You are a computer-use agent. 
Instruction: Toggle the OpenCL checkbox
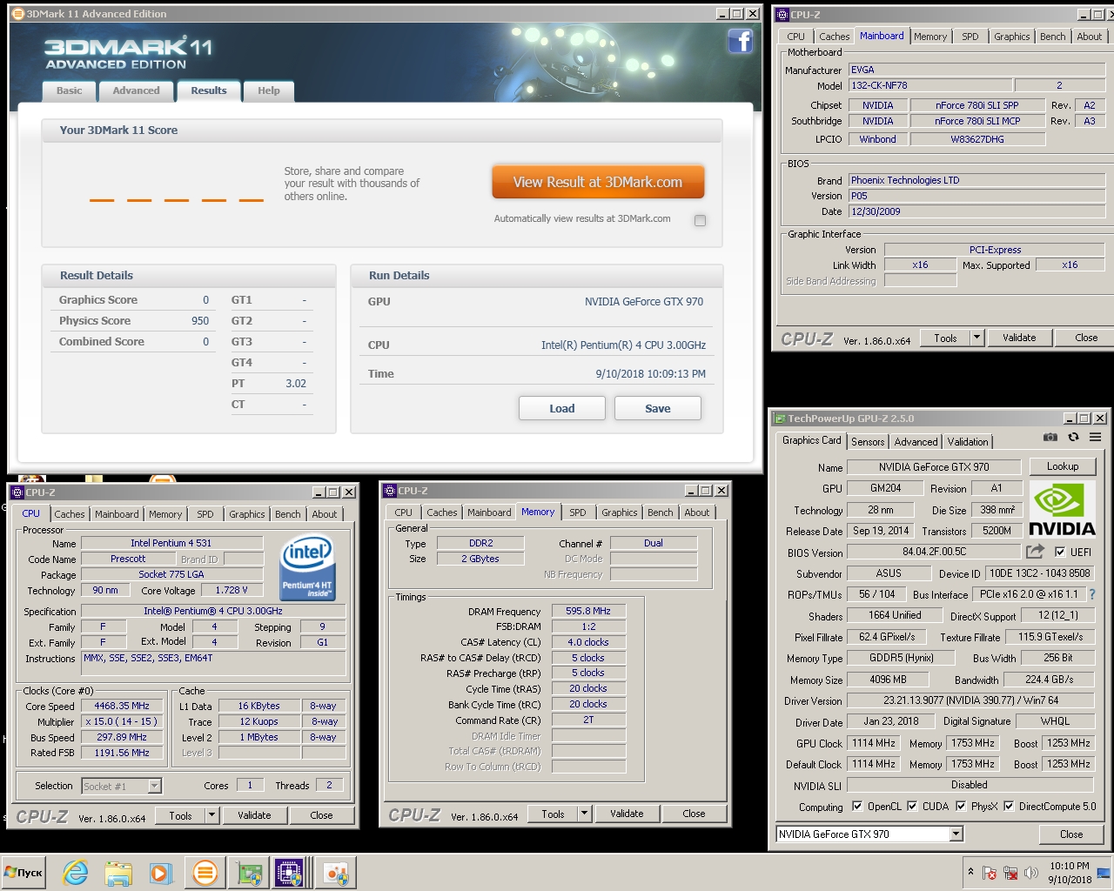tap(857, 806)
